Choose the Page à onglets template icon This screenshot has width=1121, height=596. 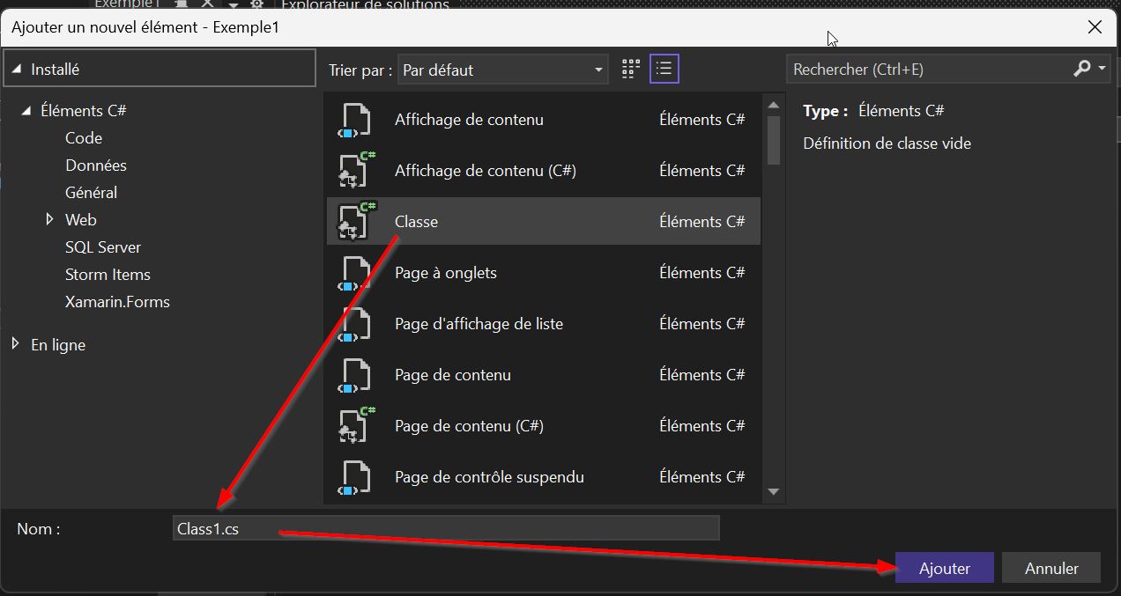(355, 273)
